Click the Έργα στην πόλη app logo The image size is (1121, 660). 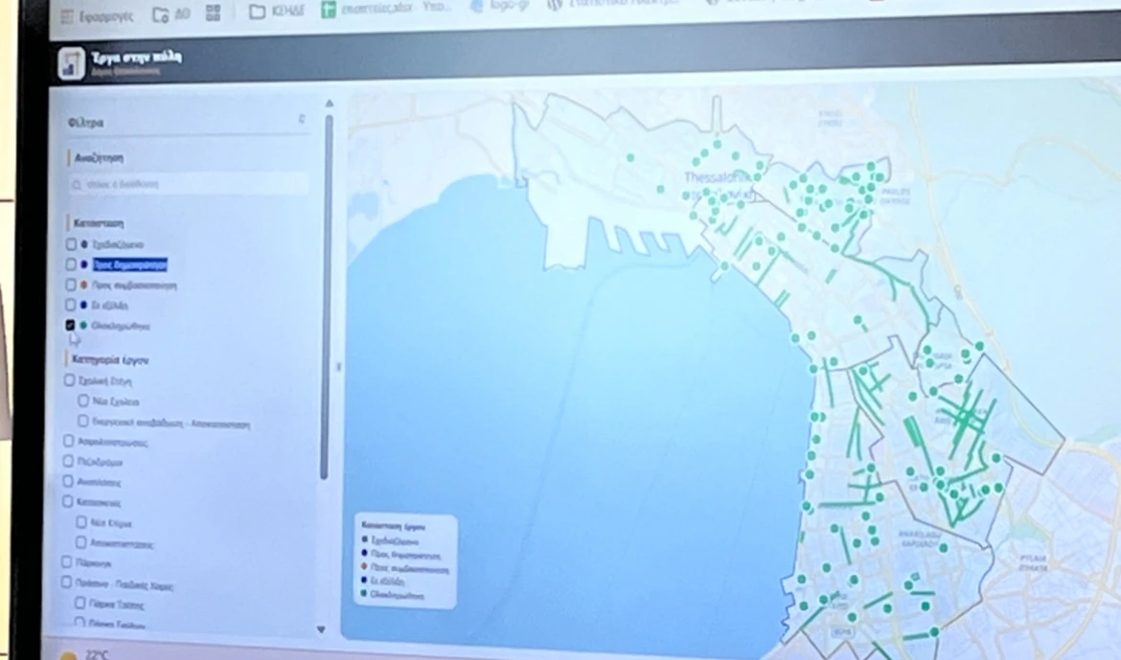72,63
